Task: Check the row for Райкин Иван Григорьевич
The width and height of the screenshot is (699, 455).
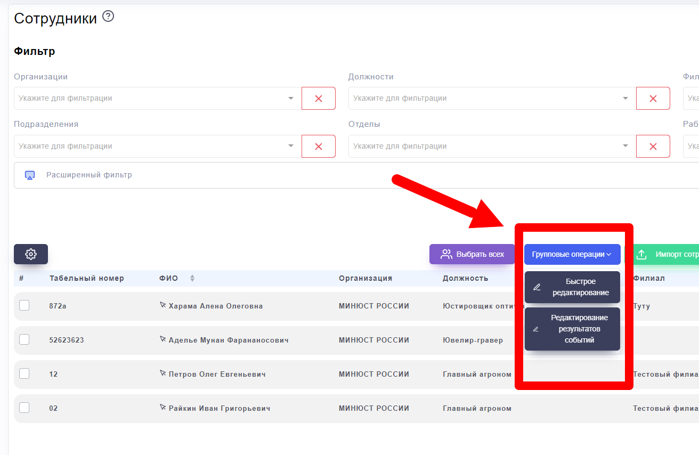Action: click(x=24, y=408)
